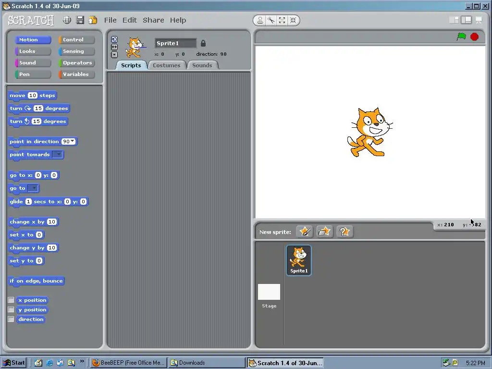Open the Share menu
The height and width of the screenshot is (369, 492).
tap(153, 20)
